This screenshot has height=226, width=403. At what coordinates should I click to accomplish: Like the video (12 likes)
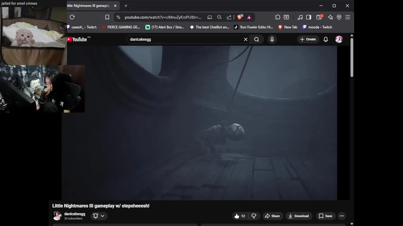(x=240, y=216)
